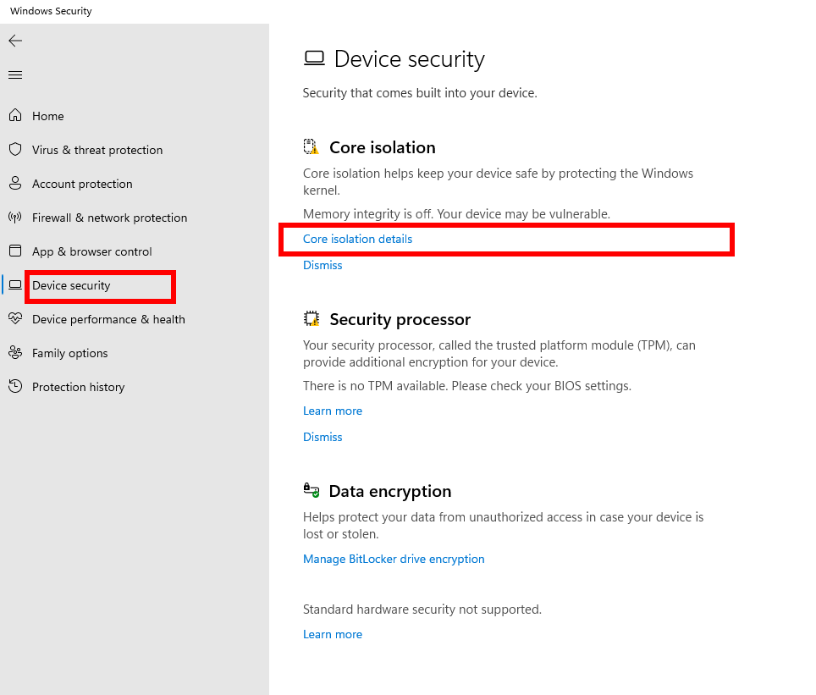Toggle the hamburger navigation menu

[x=15, y=75]
